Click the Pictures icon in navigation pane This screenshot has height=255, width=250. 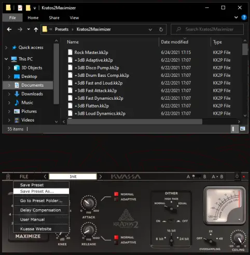(x=17, y=111)
